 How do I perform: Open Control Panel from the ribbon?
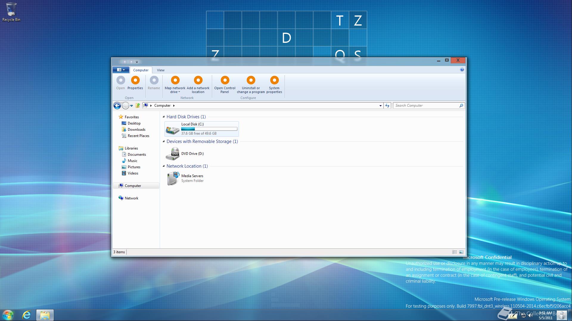click(x=225, y=85)
